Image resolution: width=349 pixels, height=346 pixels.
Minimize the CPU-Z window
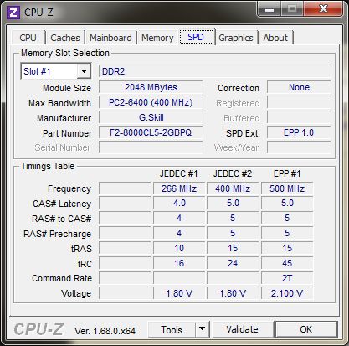[x=269, y=9]
